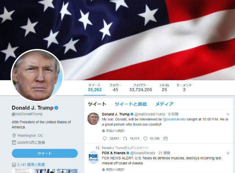Open the chevron menu on FOX & friends tweet

tap(228, 153)
